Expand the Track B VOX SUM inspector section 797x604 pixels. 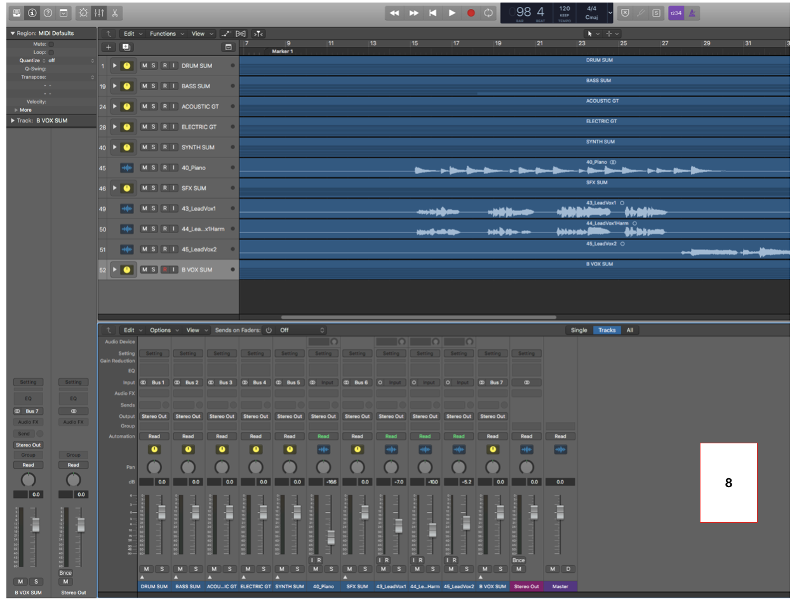click(12, 120)
